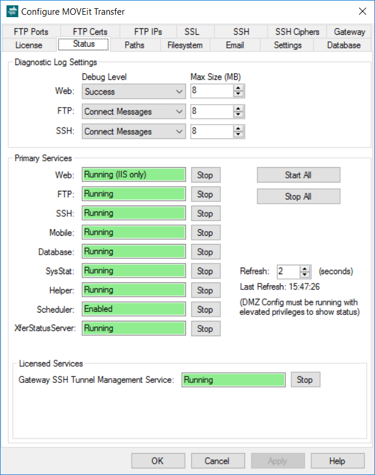Image resolution: width=375 pixels, height=475 pixels.
Task: Decrease Refresh seconds with the down arrow
Action: tap(305, 275)
